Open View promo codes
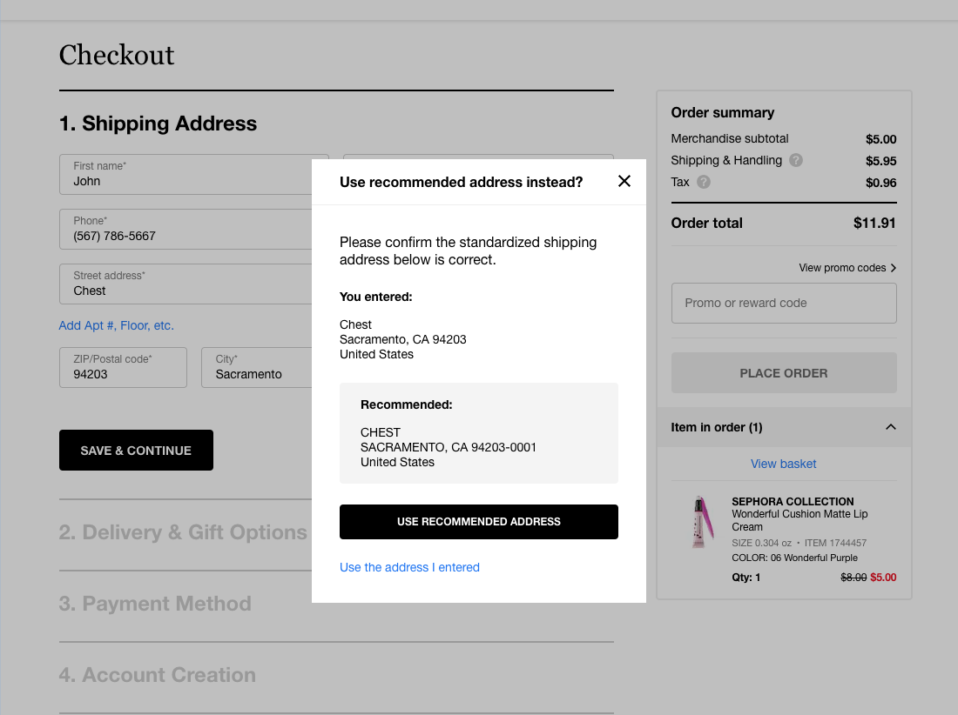This screenshot has height=715, width=958. click(x=847, y=268)
